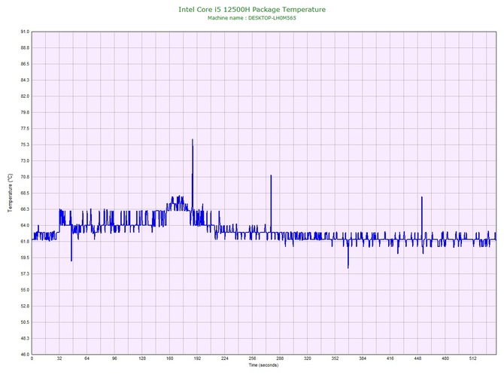
Task: Click the 448 time axis label
Action: tap(417, 358)
